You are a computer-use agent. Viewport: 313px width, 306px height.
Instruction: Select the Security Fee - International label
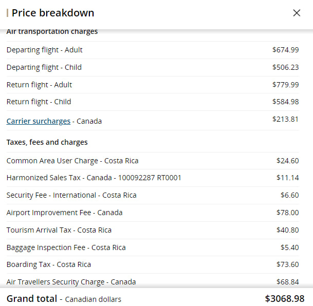[x=71, y=195]
